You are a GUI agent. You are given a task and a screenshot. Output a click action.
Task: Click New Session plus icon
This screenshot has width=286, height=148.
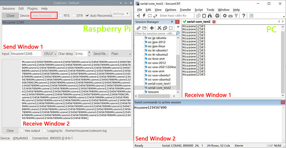pyautogui.click(x=152, y=28)
